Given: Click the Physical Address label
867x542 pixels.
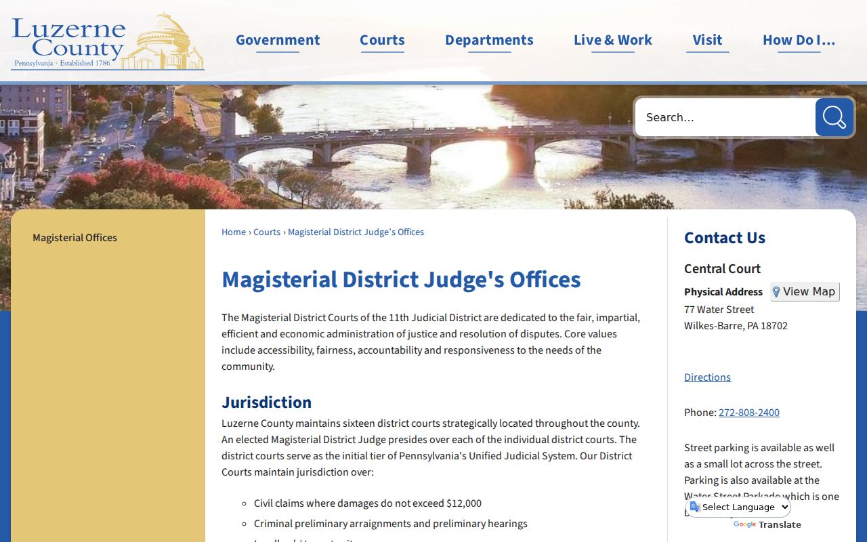Looking at the screenshot, I should 723,292.
